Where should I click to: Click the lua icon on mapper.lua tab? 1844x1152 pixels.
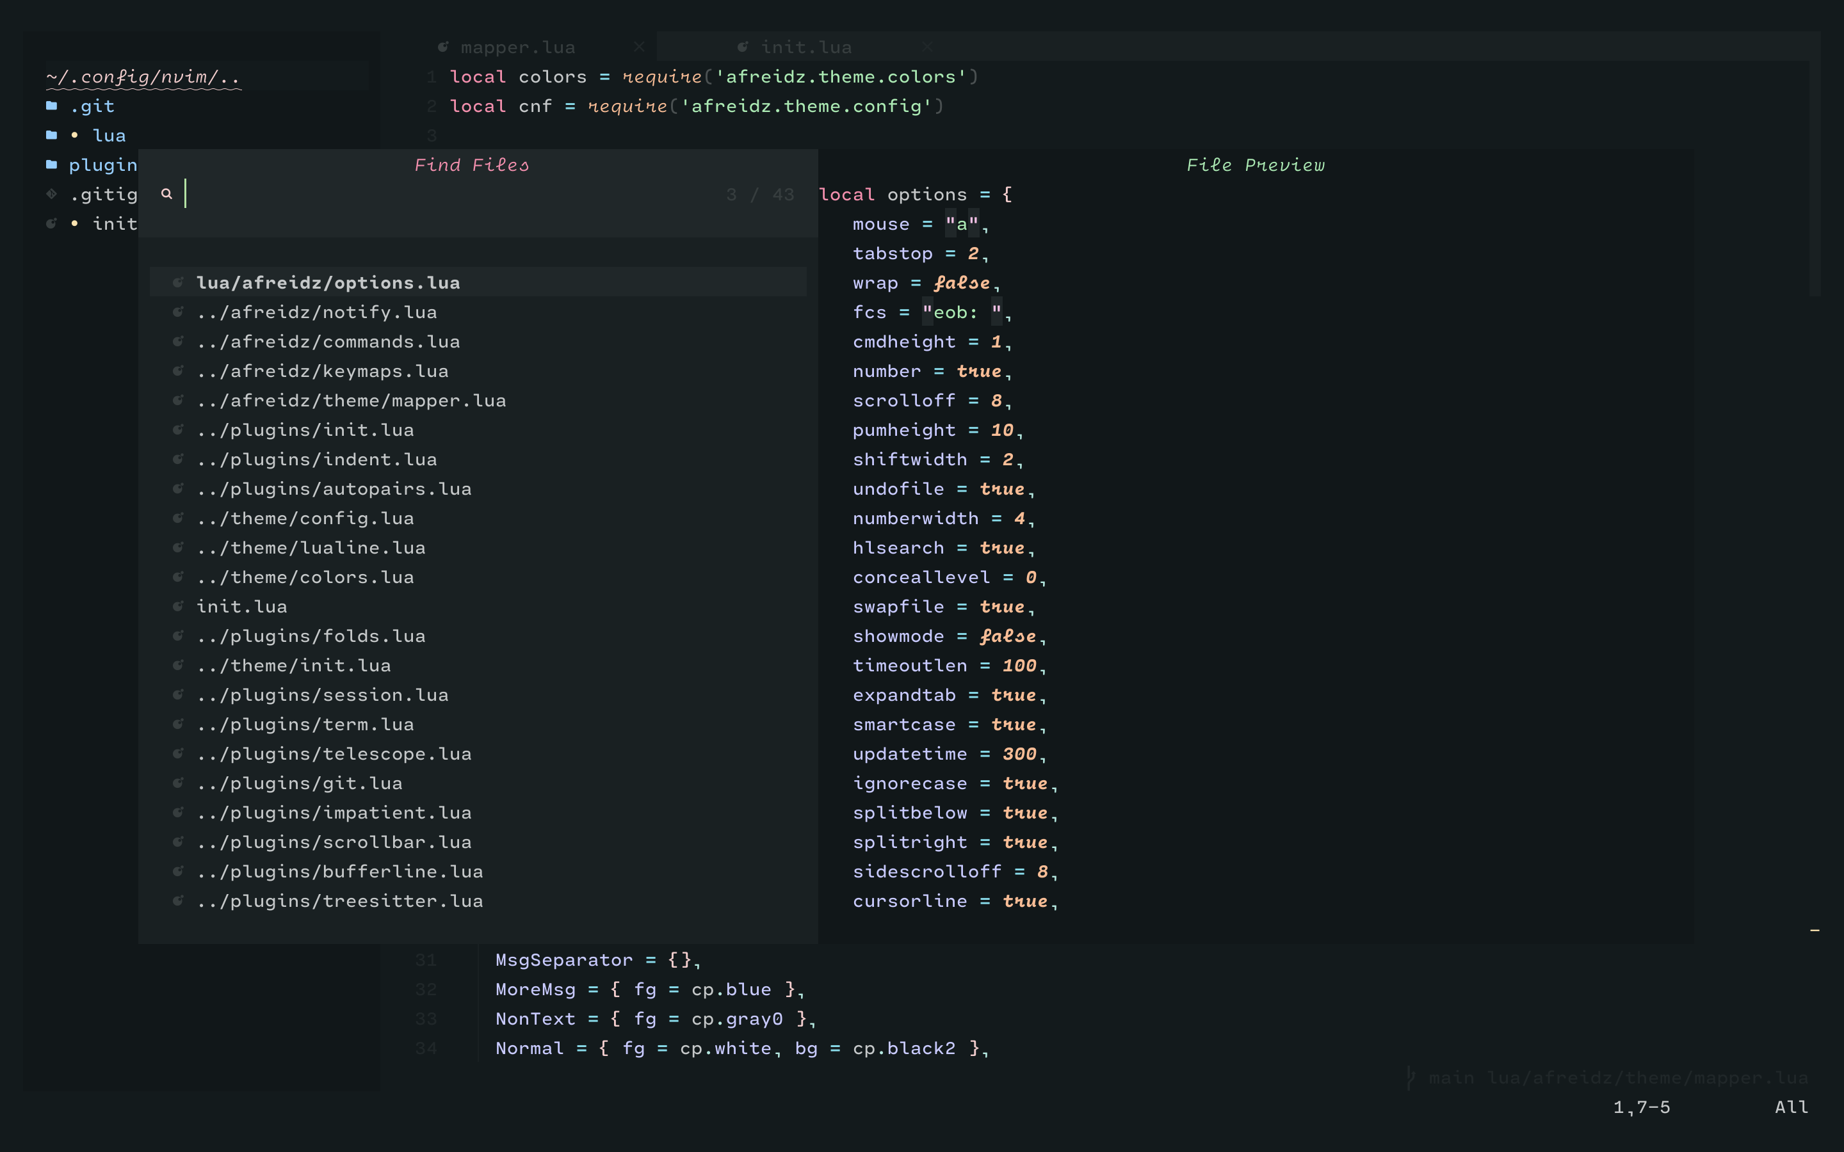point(442,47)
